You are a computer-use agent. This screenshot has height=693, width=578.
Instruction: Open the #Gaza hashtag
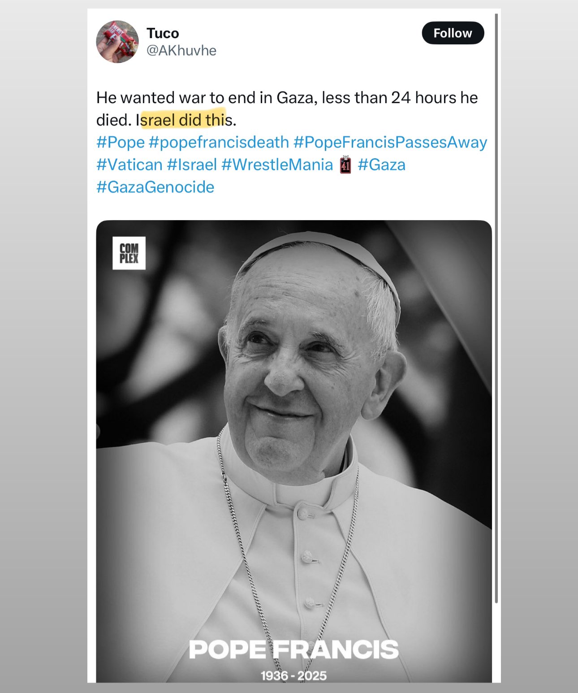tap(382, 165)
